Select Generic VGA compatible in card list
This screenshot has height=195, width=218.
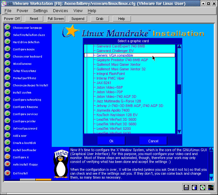click(115, 55)
